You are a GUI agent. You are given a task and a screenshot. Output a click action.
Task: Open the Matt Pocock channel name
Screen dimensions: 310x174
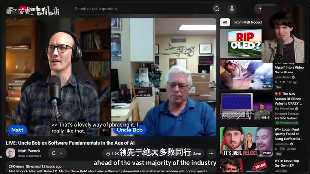click(x=29, y=151)
